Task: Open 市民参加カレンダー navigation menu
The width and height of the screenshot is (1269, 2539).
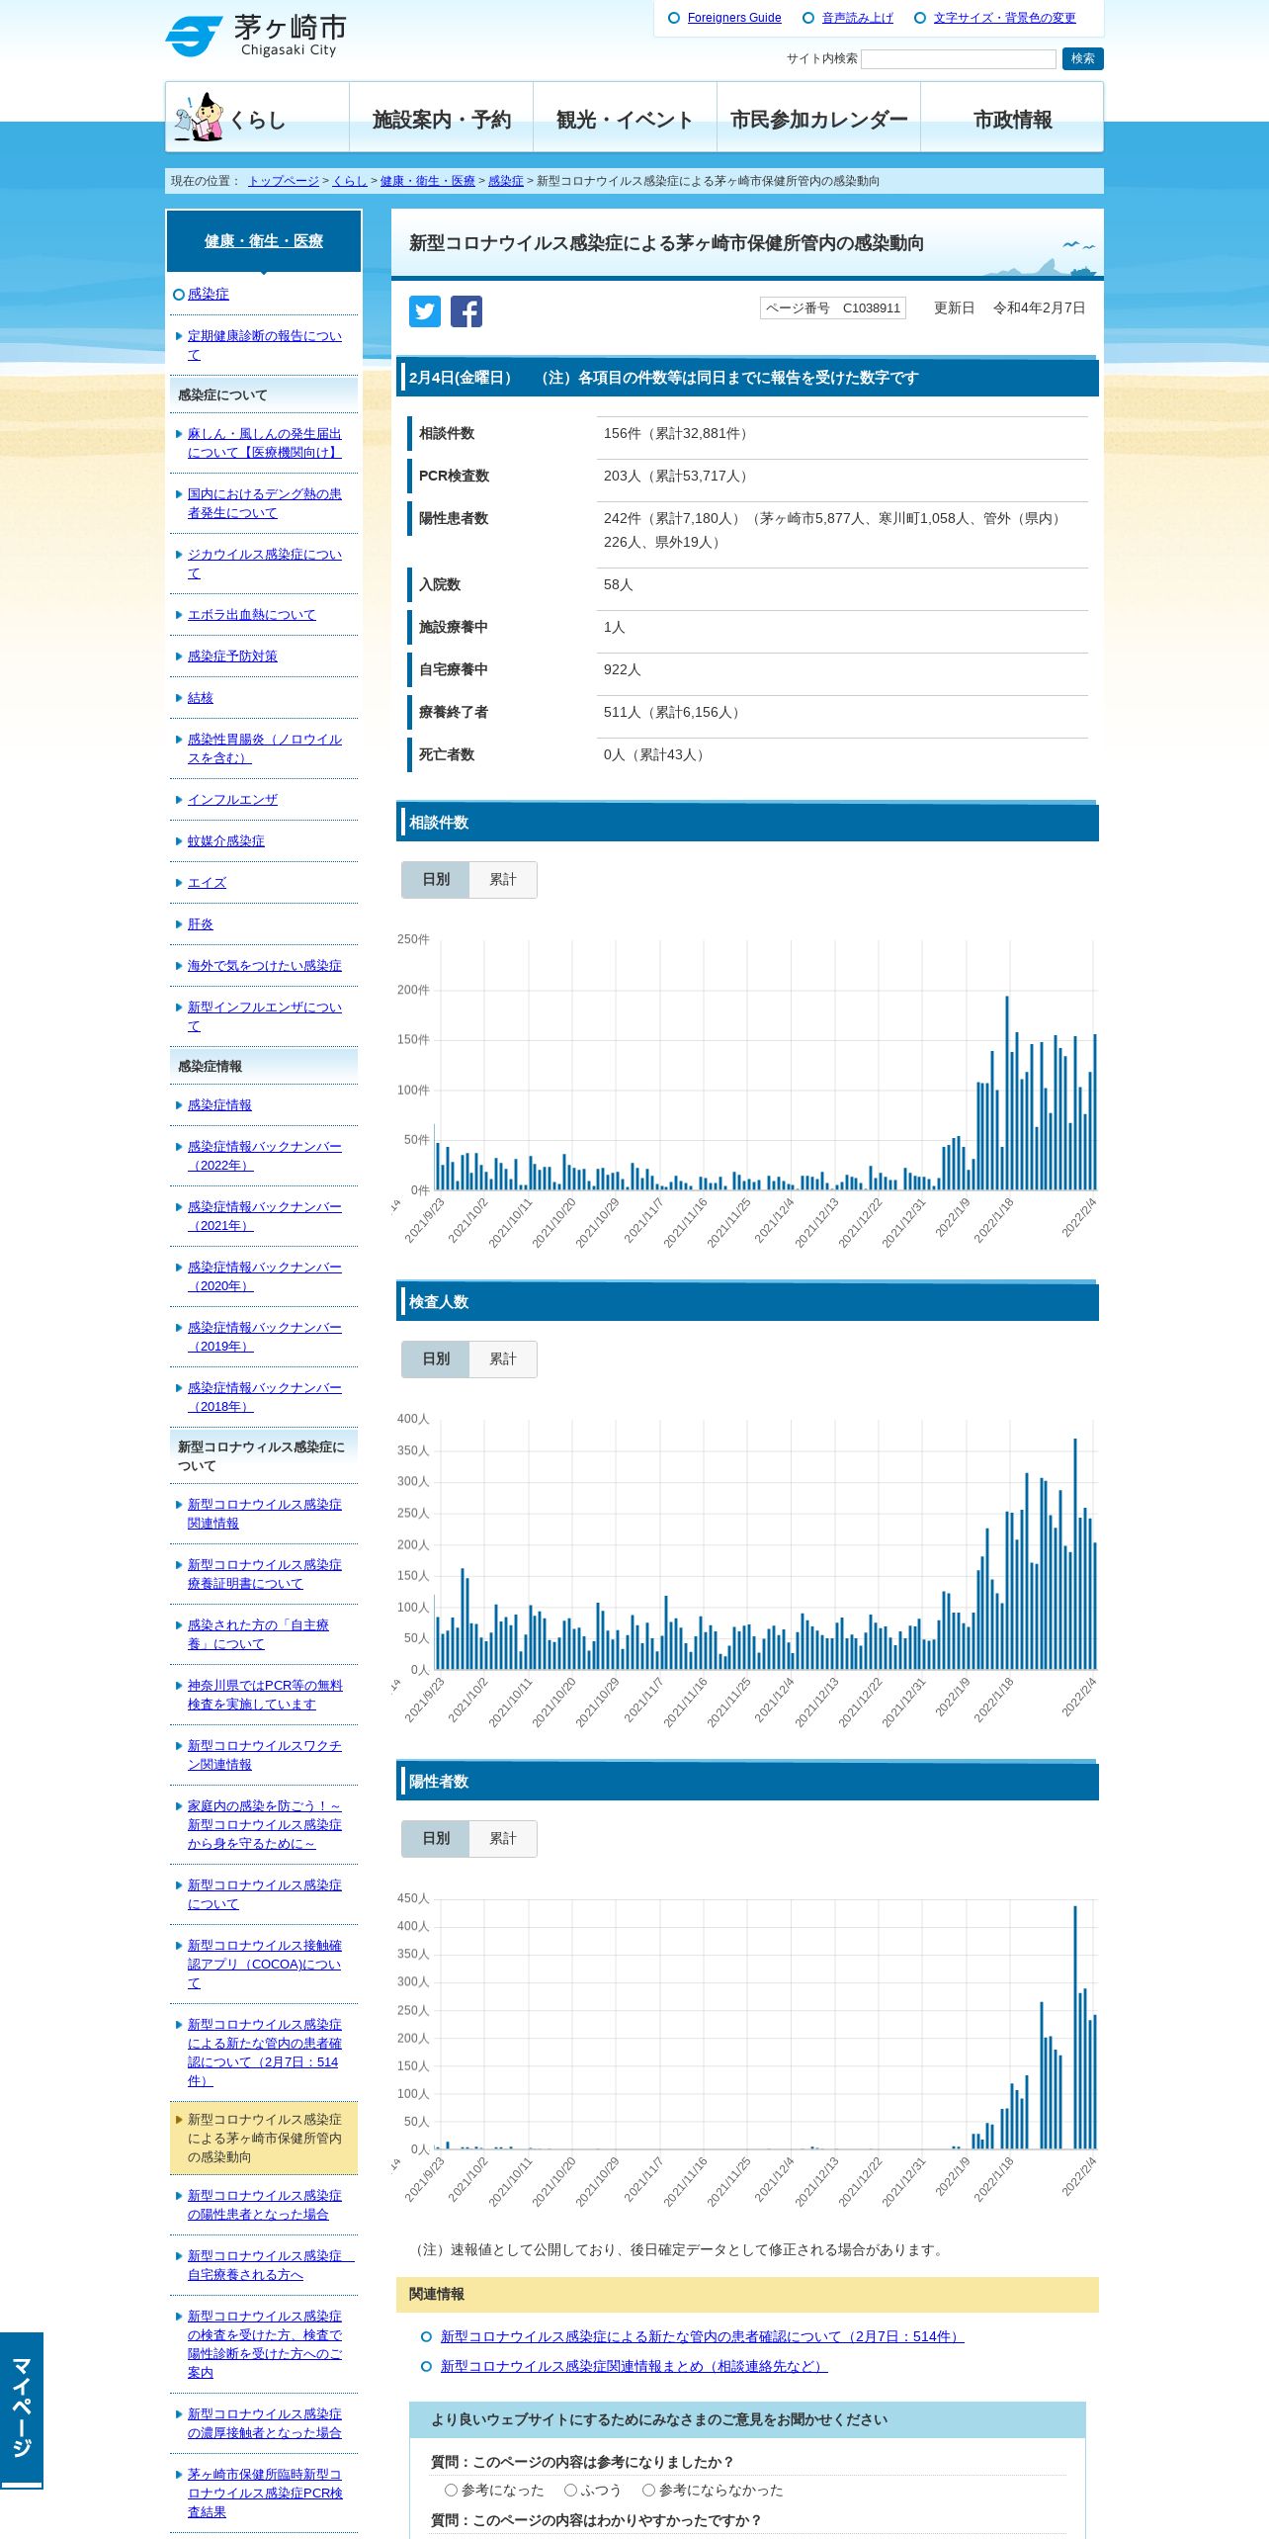Action: tap(818, 118)
